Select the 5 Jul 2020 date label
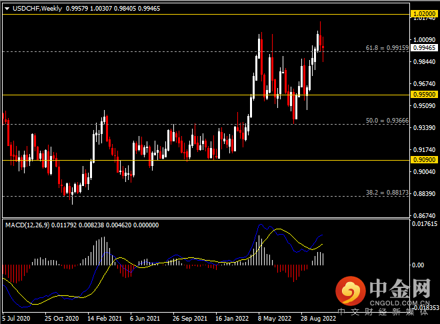Viewport: 440px width, 324px height. coord(16,319)
